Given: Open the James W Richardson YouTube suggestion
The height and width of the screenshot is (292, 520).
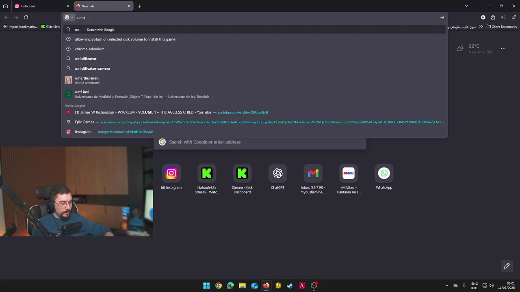Looking at the screenshot, I should point(255,112).
